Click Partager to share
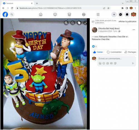Image resolution: width=139 pixels, height=130 pixels. click(130, 52)
